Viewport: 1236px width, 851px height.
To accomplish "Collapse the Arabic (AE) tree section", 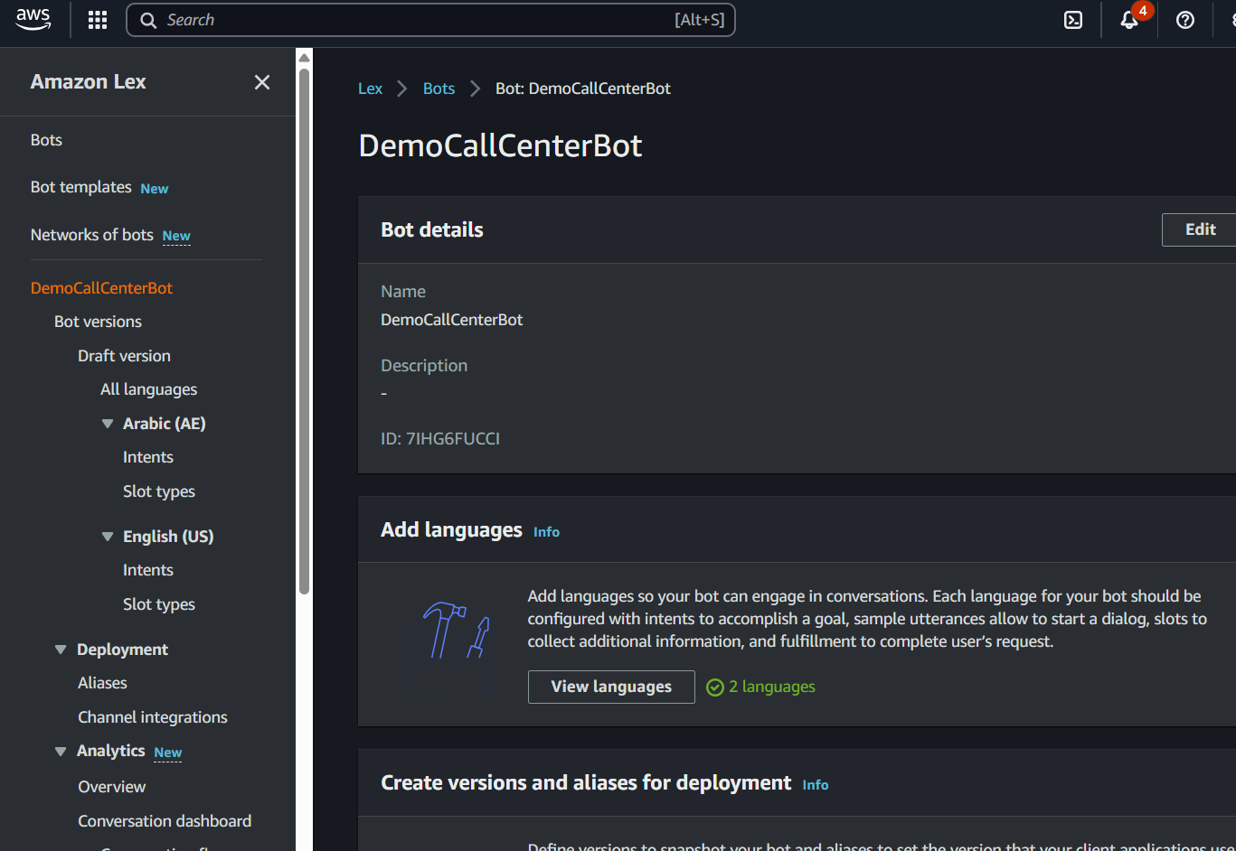I will click(x=108, y=424).
